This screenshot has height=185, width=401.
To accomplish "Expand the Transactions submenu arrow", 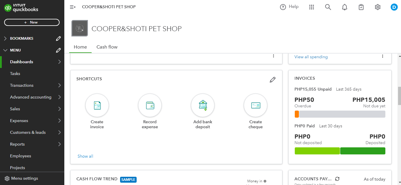I will pos(60,85).
